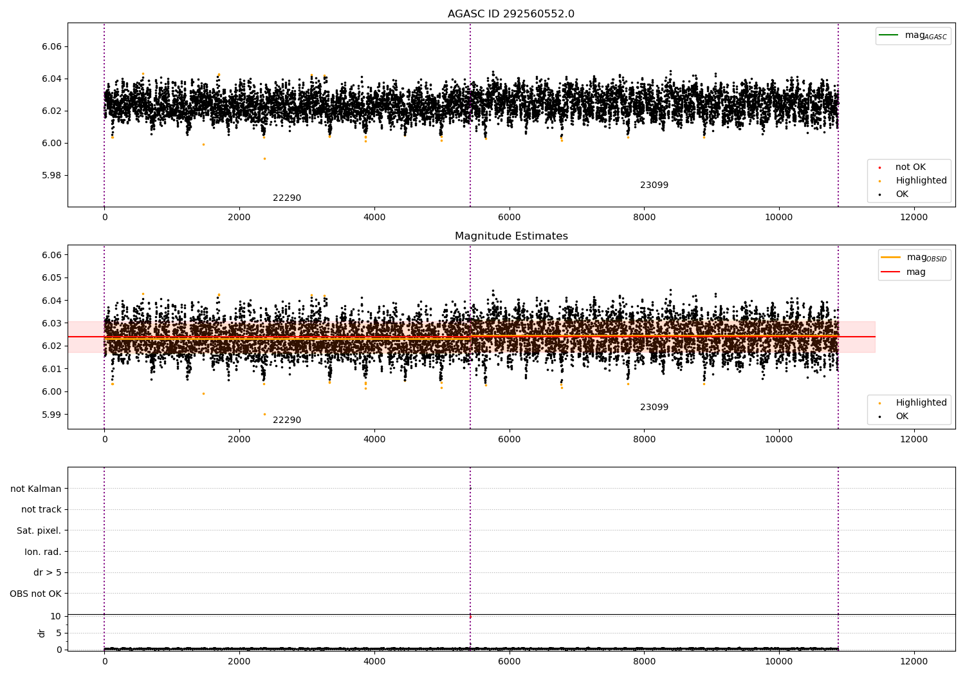
Task: Click the 6.03 y-tick in the middle plot
Action: 52,323
